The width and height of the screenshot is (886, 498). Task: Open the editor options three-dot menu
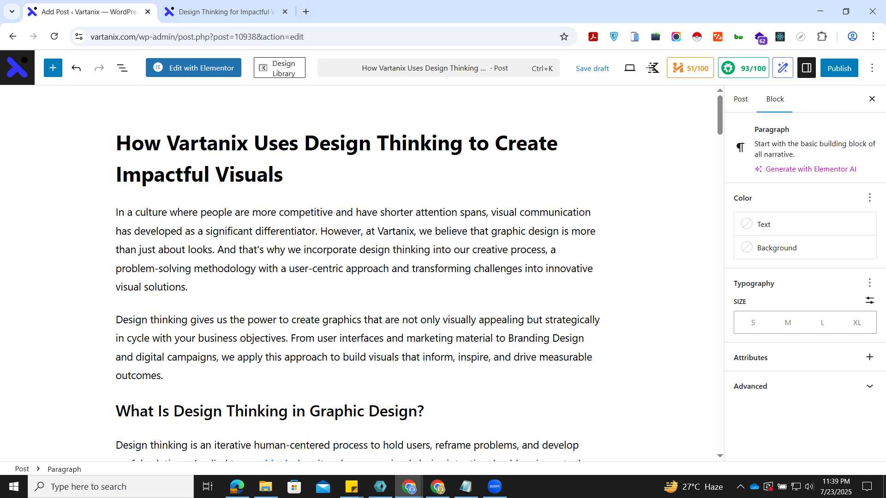[872, 68]
